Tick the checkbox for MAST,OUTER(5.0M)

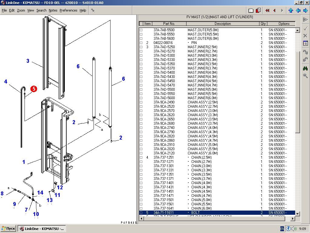(141, 30)
